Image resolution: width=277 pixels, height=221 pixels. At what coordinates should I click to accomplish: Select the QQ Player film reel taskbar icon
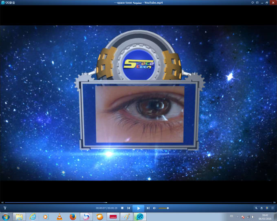pyautogui.click(x=140, y=217)
